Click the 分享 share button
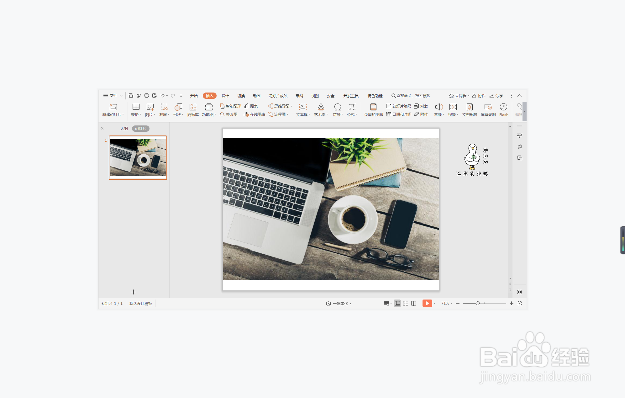 496,96
